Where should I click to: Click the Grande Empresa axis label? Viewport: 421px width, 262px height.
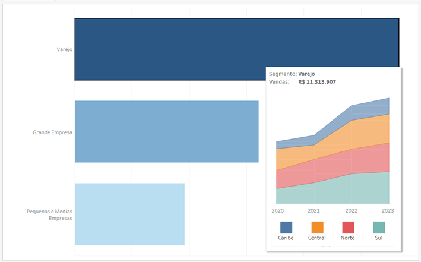click(52, 132)
